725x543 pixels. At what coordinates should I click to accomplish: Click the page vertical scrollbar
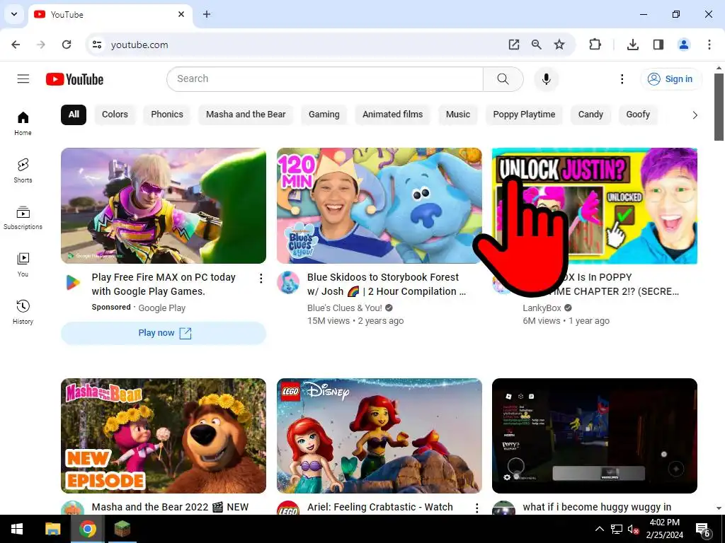719,107
